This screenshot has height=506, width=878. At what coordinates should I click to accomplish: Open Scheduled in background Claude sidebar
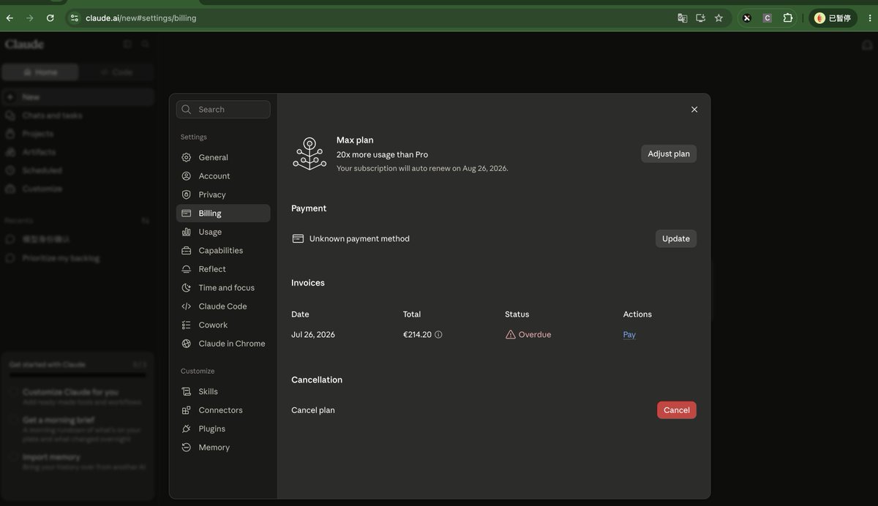tap(78, 170)
